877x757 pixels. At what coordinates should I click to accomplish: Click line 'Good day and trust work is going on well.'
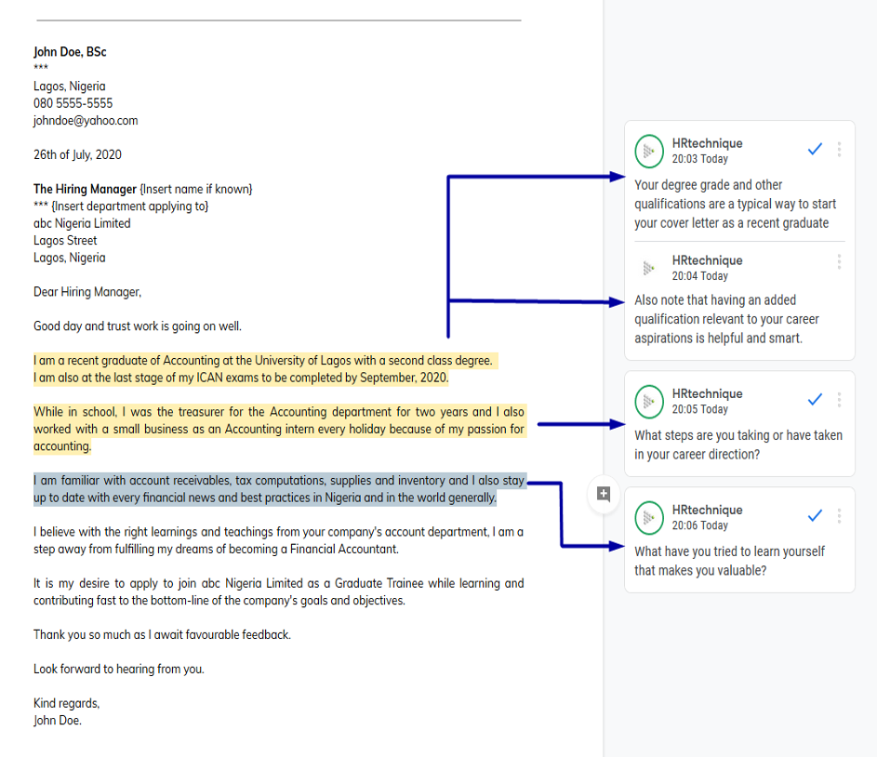coord(138,325)
